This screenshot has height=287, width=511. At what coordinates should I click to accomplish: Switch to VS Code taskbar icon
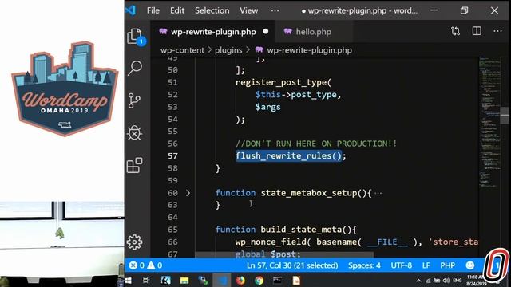[222, 281]
